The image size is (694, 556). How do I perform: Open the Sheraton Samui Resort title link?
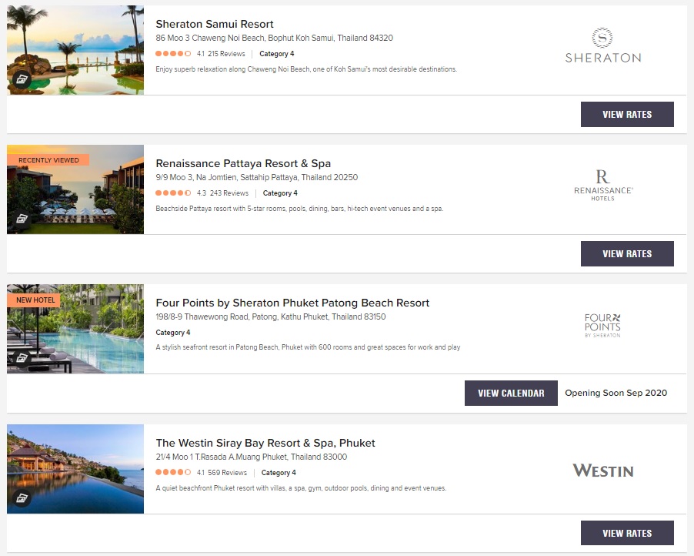(x=215, y=24)
